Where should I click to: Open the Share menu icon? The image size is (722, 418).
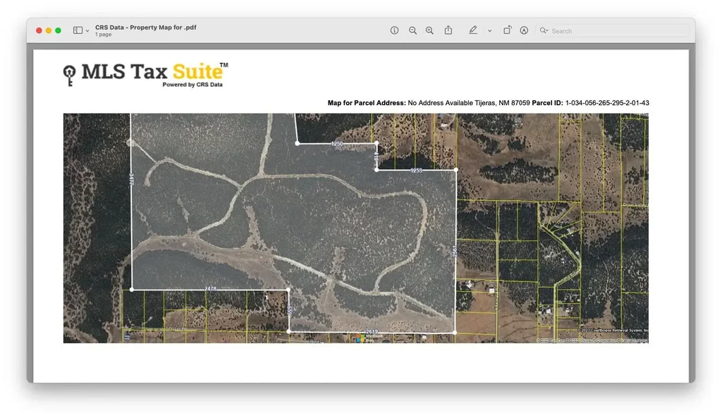(448, 30)
